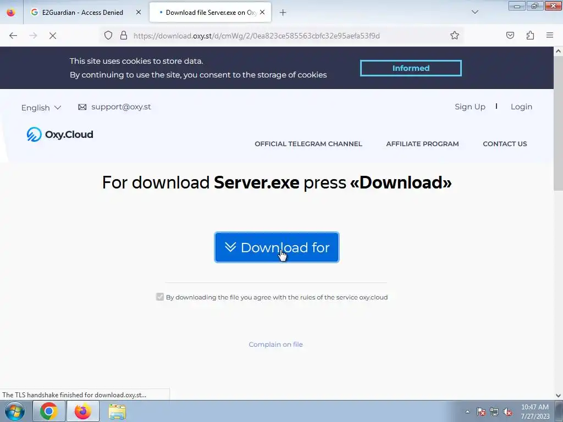
Task: Show hidden tray icons arrow
Action: point(467,412)
